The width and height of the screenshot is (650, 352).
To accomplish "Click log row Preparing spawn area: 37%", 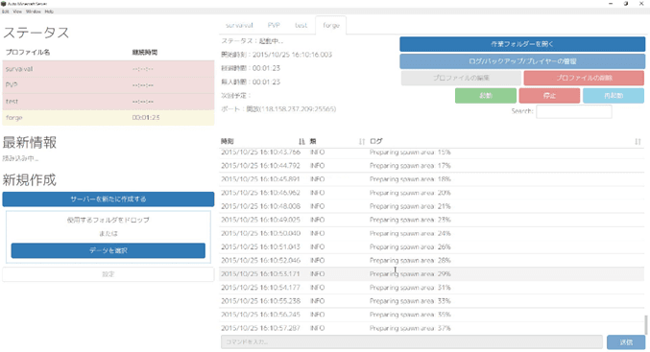I will [431, 328].
